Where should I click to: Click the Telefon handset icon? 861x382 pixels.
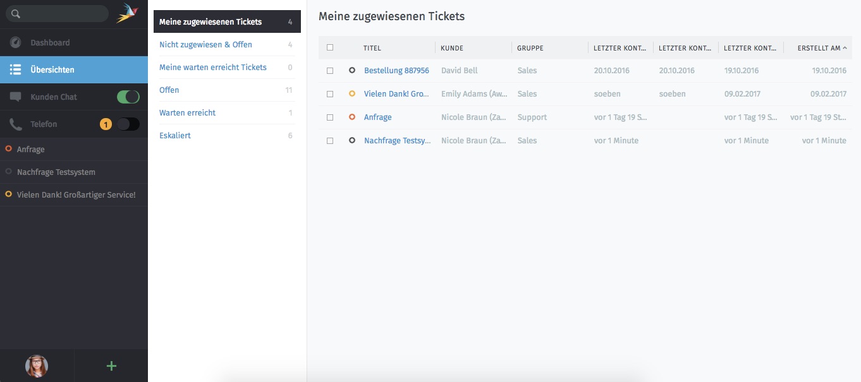[x=15, y=124]
